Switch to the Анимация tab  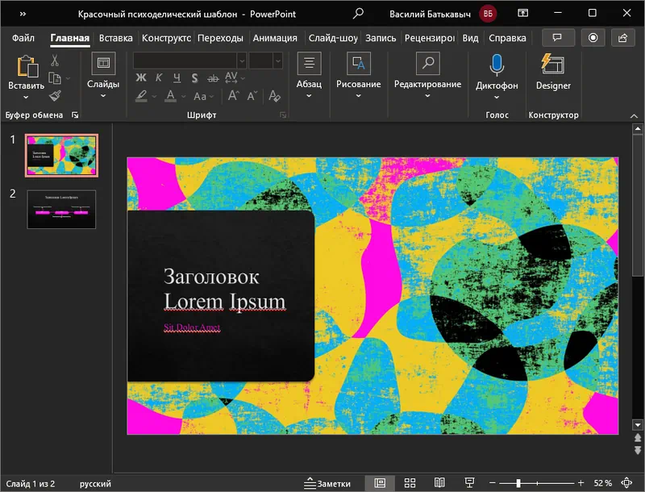click(x=274, y=38)
